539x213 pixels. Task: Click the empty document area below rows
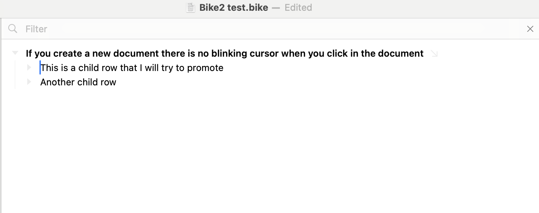click(269, 151)
